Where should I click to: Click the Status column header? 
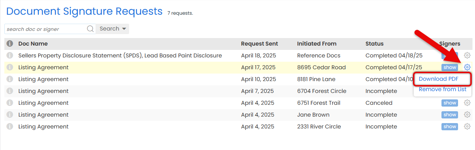click(x=374, y=44)
